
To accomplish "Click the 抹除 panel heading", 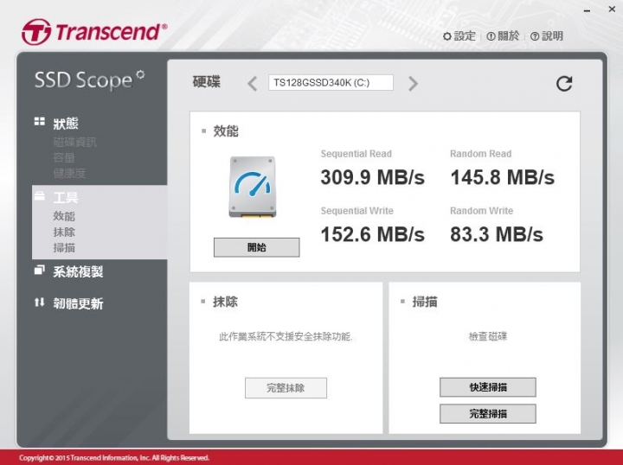I will point(225,302).
